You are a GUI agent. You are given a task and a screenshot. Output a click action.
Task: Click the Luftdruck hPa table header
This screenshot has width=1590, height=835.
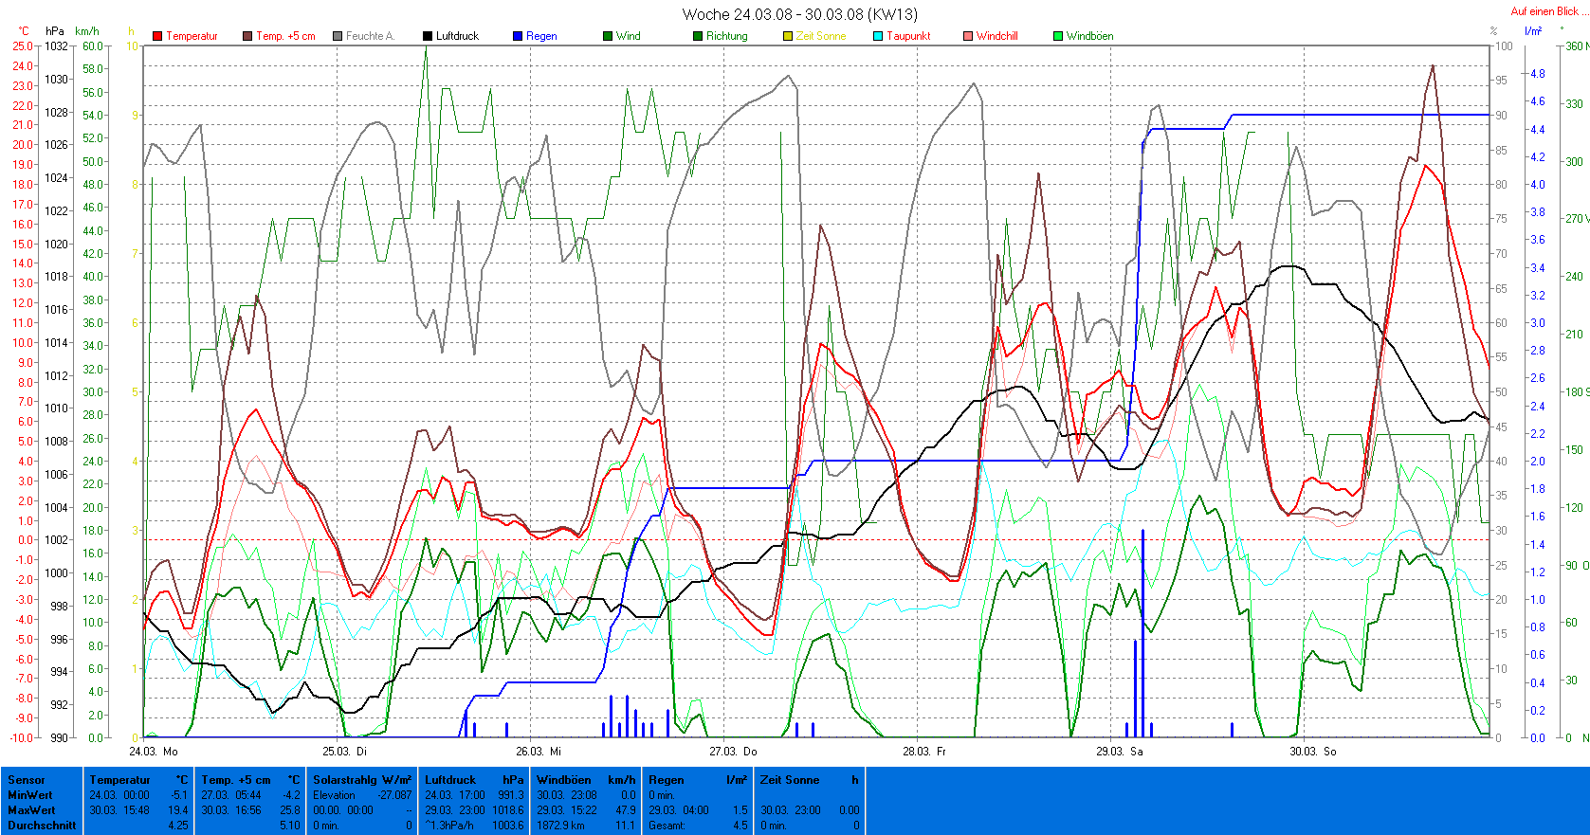(x=474, y=780)
